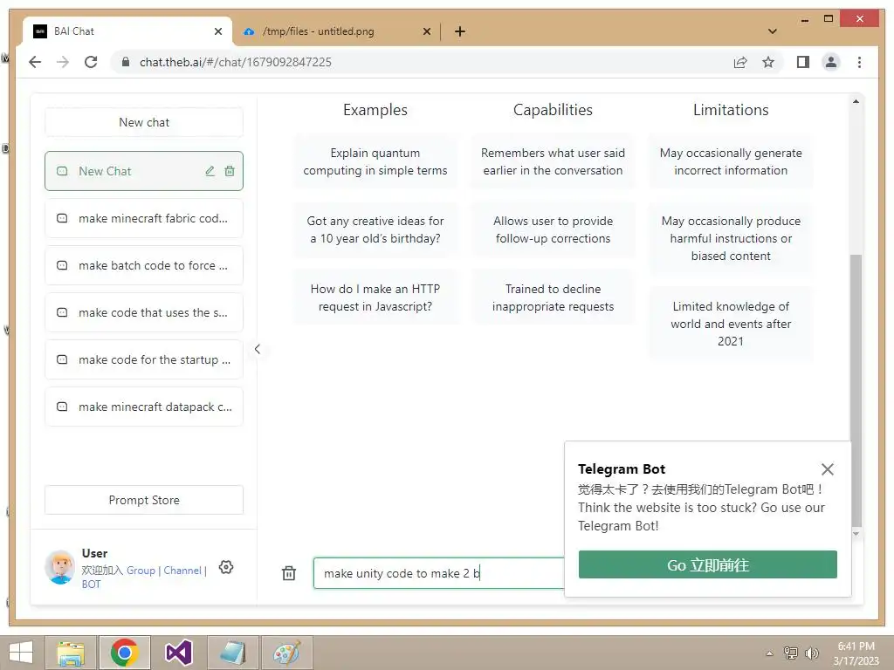Click the scrollbar down arrow
The width and height of the screenshot is (894, 670).
[856, 534]
